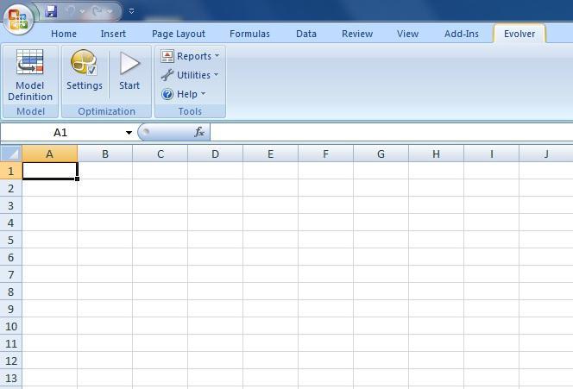Click the Undo icon

[x=71, y=11]
